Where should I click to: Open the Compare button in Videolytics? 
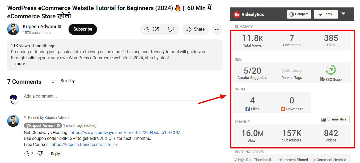[x=299, y=14]
